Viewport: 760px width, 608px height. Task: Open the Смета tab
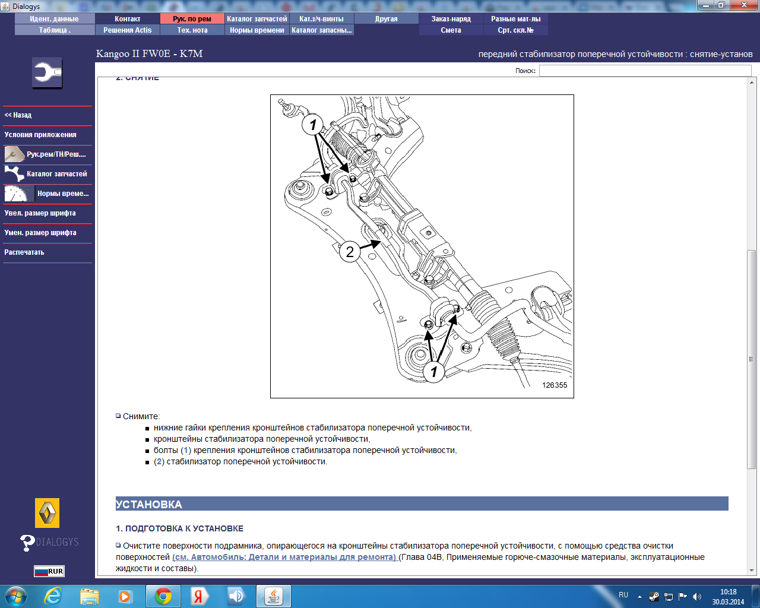coord(451,30)
